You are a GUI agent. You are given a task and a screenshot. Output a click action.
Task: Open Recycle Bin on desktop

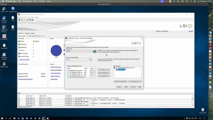click(203, 111)
